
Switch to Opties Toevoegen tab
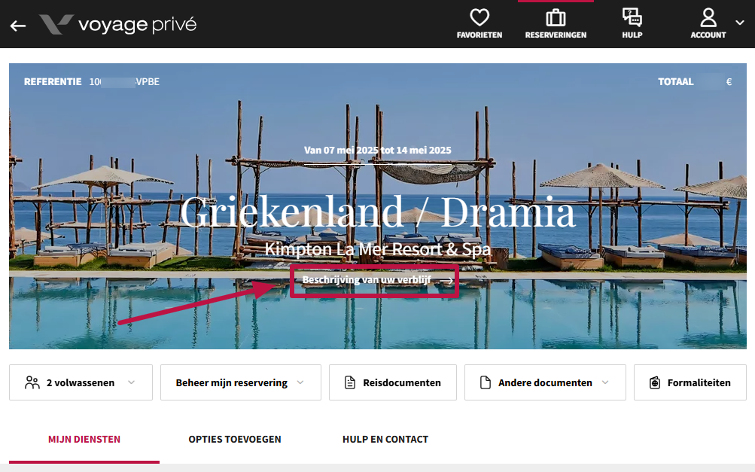235,439
